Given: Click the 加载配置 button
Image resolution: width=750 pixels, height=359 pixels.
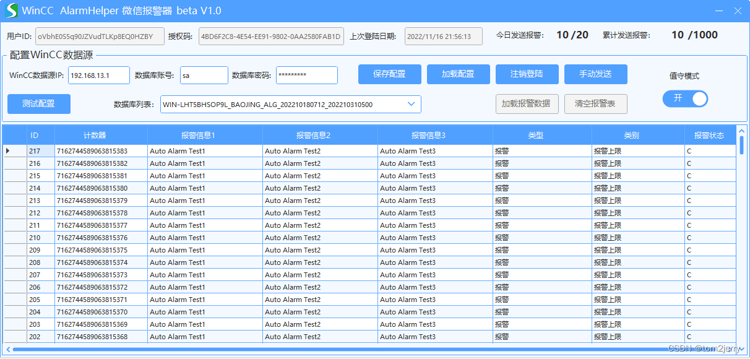Looking at the screenshot, I should pyautogui.click(x=458, y=74).
